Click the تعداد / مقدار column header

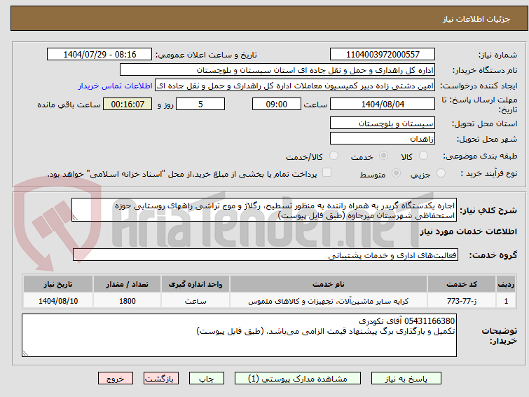tap(128, 284)
